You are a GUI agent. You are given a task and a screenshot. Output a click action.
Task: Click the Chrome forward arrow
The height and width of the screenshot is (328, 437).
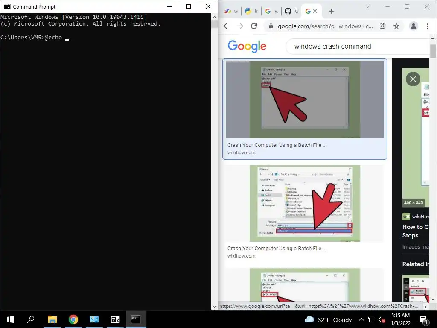[240, 26]
